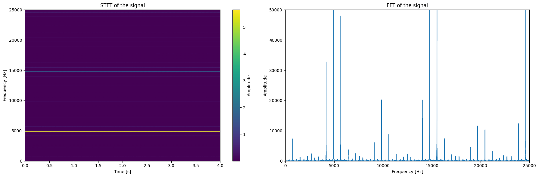Click the colorbar tick label 3
539x177 pixels.
245,81
